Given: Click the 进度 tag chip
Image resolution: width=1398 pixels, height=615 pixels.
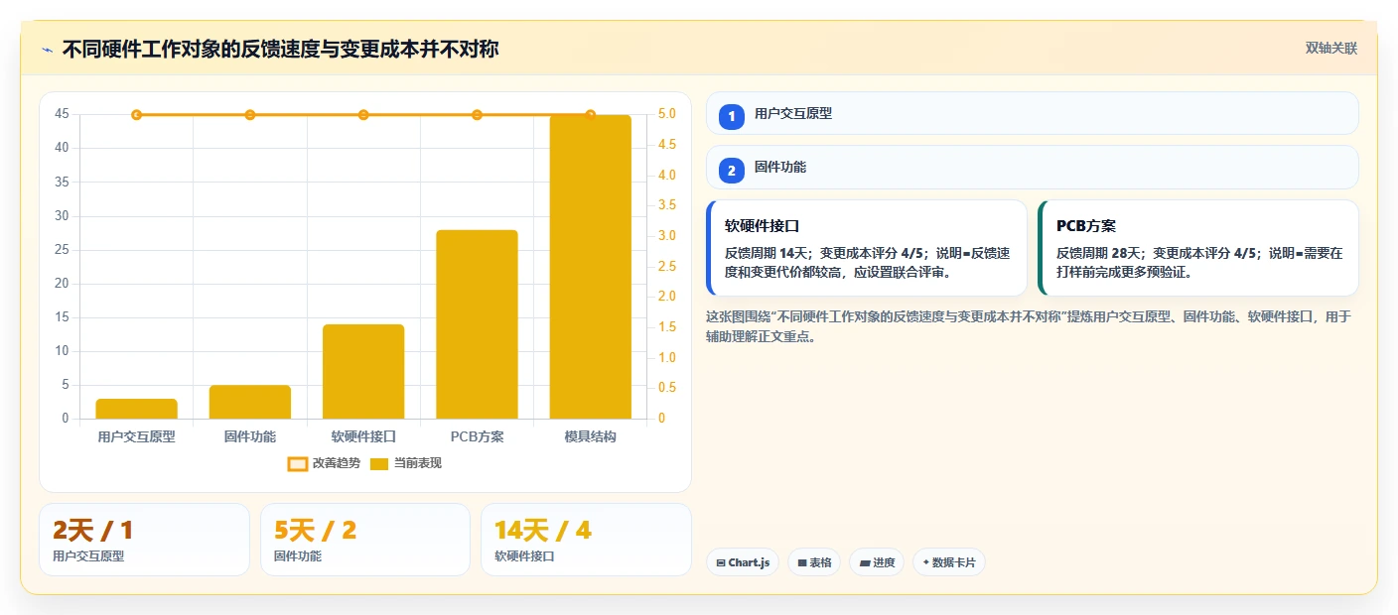Looking at the screenshot, I should [x=877, y=562].
